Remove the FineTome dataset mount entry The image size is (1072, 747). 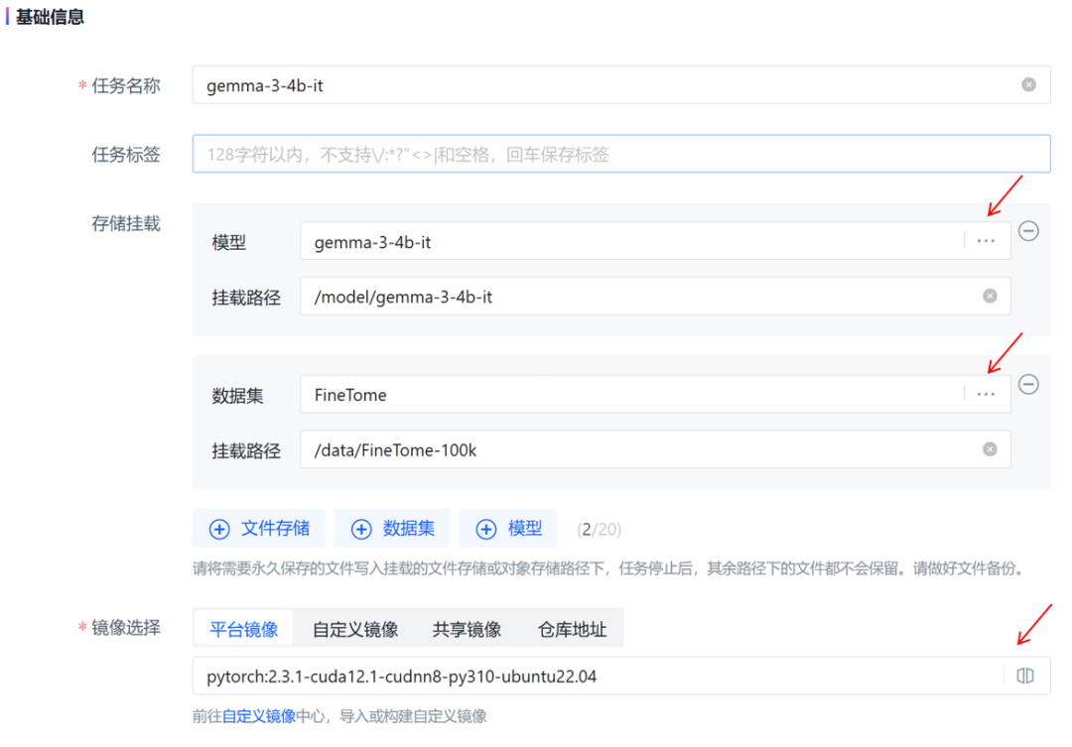[x=1029, y=385]
